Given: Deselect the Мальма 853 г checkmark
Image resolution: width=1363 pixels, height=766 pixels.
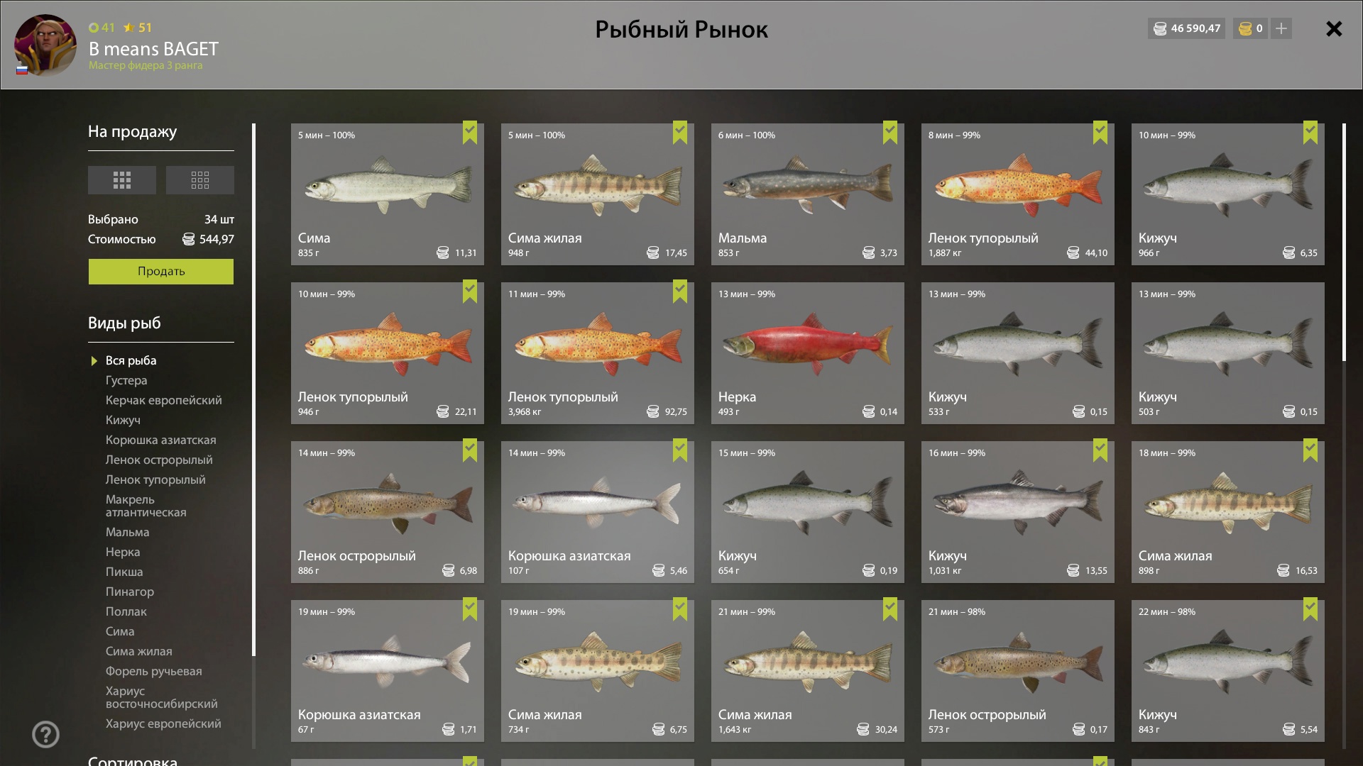Looking at the screenshot, I should tap(890, 133).
